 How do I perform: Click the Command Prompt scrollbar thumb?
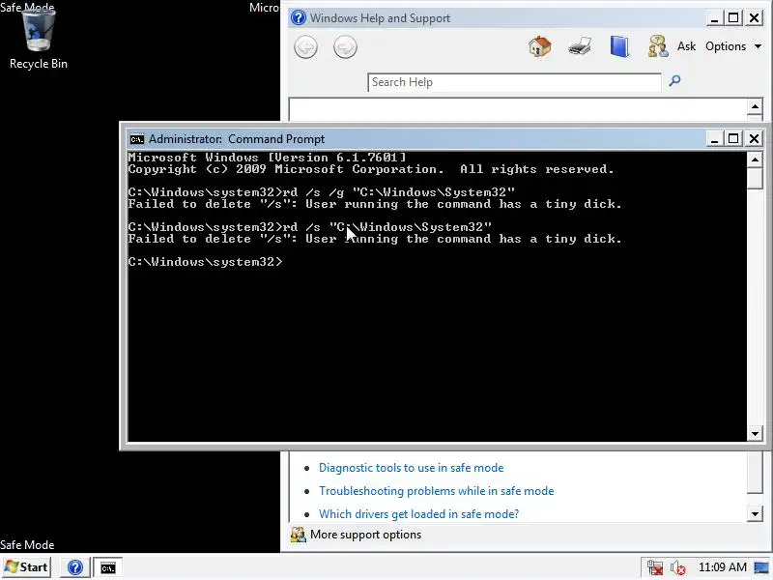pyautogui.click(x=755, y=179)
